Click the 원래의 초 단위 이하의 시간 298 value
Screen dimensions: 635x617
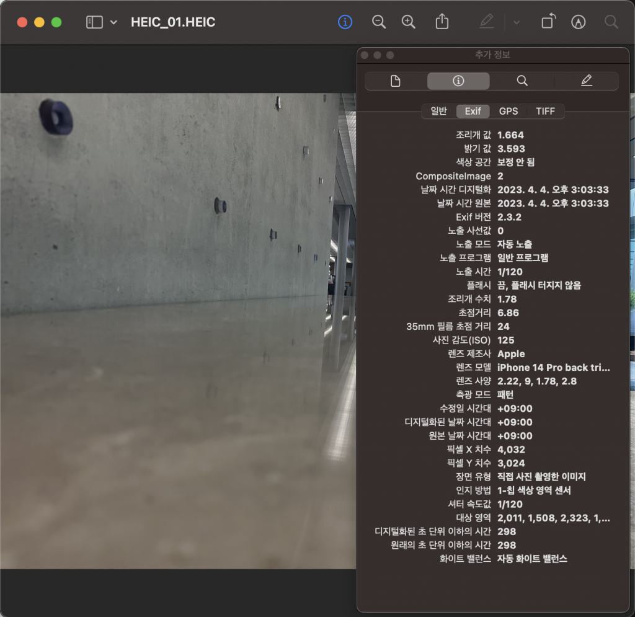pyautogui.click(x=506, y=545)
